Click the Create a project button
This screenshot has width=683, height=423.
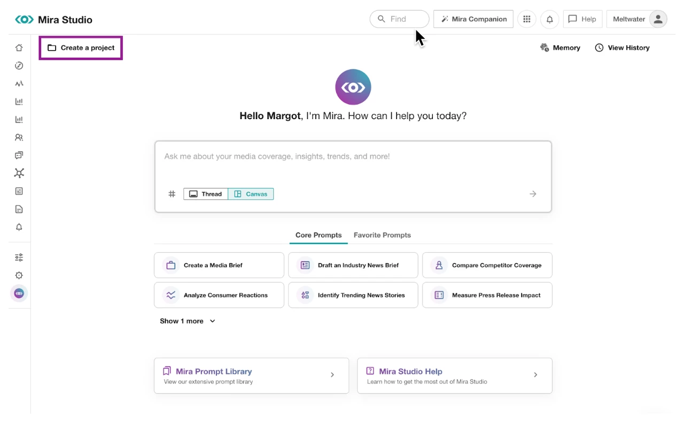81,48
